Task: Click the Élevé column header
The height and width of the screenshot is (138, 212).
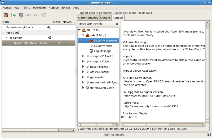Action: pos(57,22)
